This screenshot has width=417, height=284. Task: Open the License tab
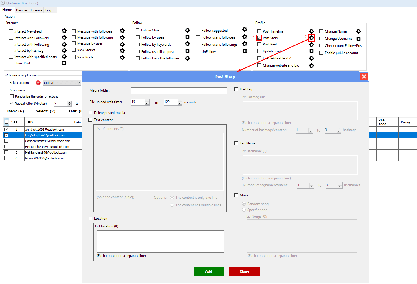36,10
